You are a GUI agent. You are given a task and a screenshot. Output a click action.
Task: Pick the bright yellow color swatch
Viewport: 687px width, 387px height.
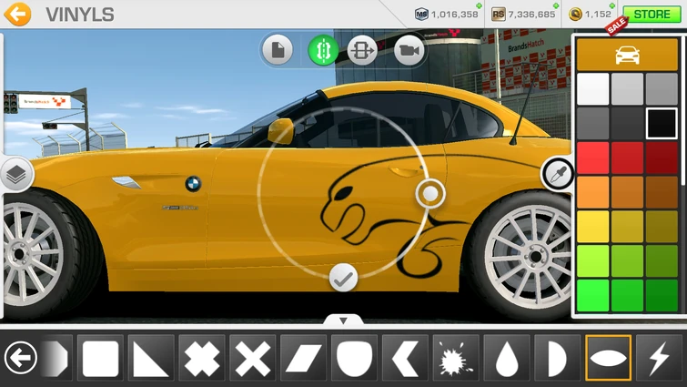coord(592,227)
